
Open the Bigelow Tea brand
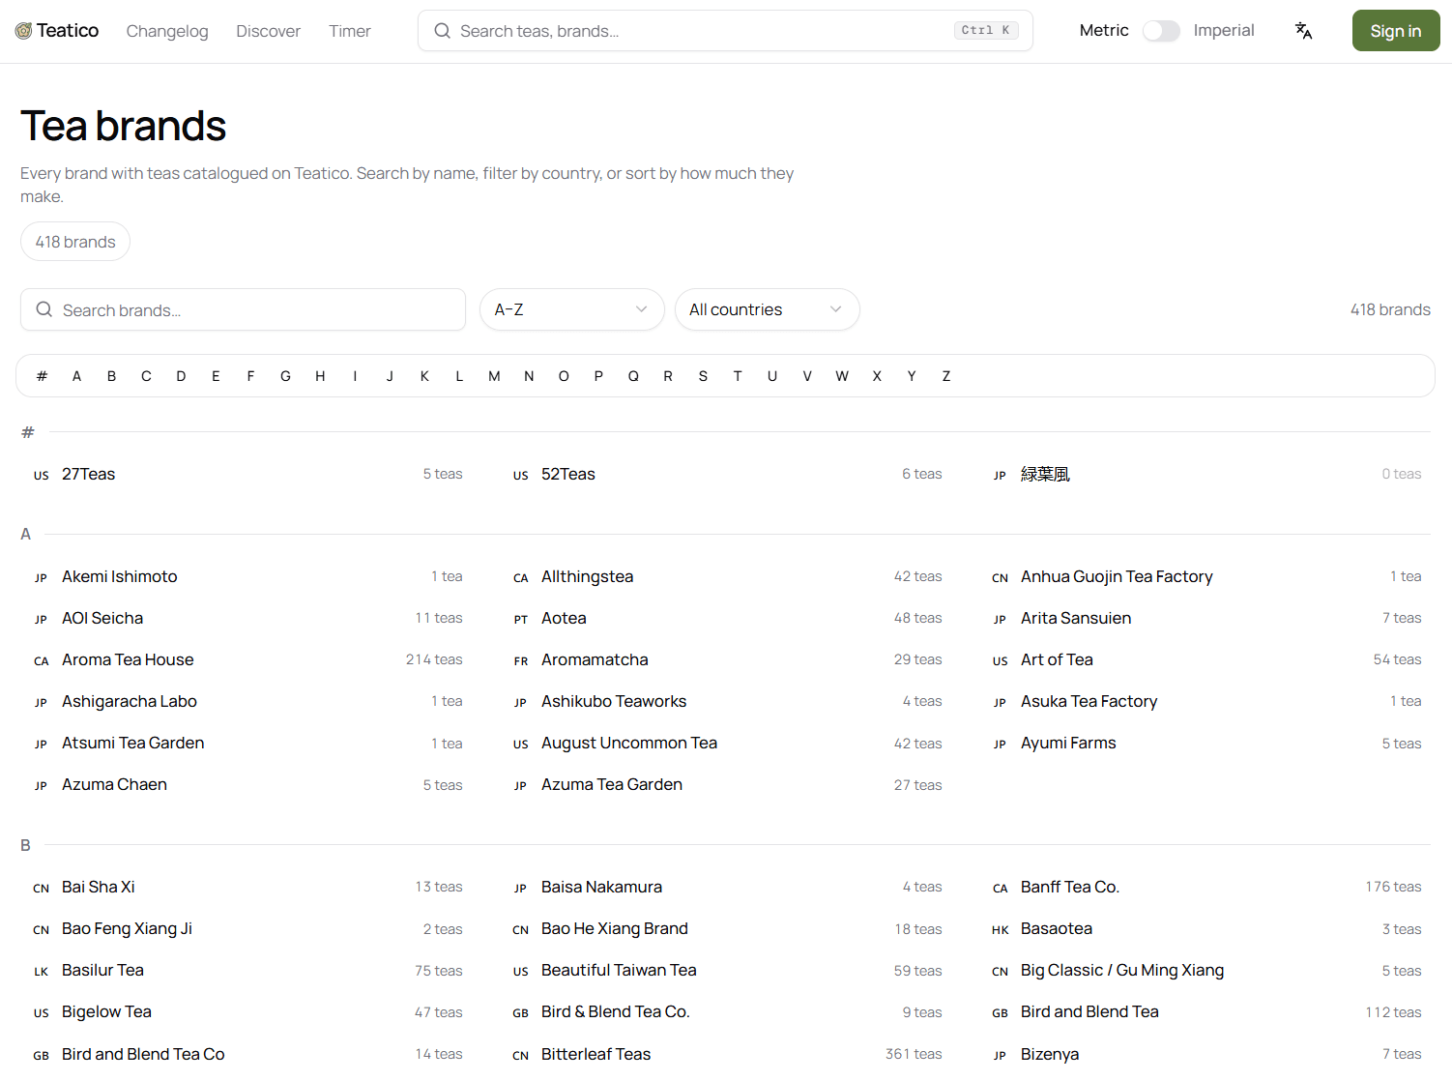click(x=247, y=1012)
